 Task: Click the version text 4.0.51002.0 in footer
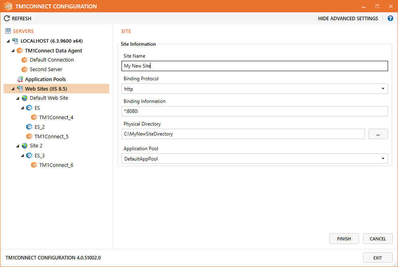click(x=89, y=257)
